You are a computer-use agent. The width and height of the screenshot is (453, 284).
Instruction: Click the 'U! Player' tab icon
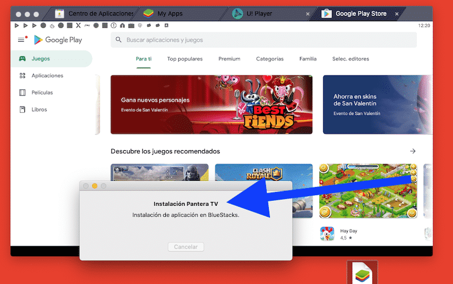click(x=237, y=13)
